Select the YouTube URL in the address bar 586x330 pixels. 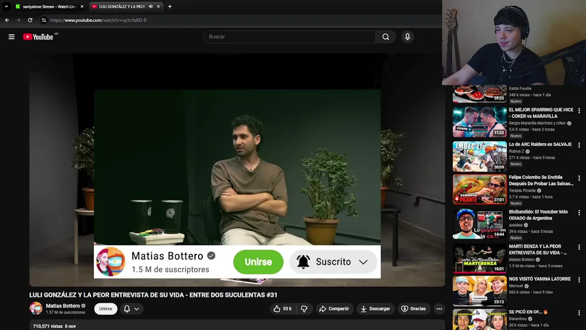(98, 20)
